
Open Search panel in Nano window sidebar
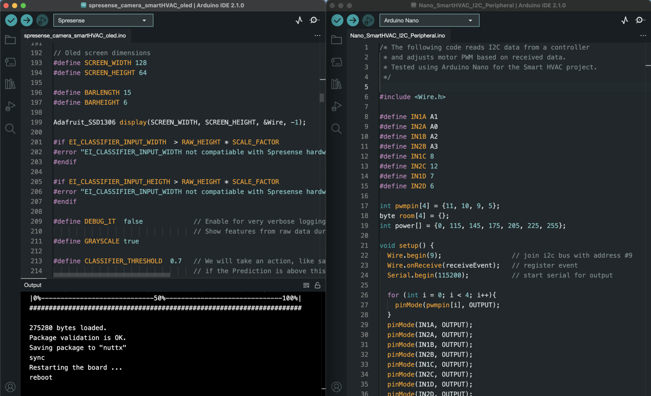336,129
